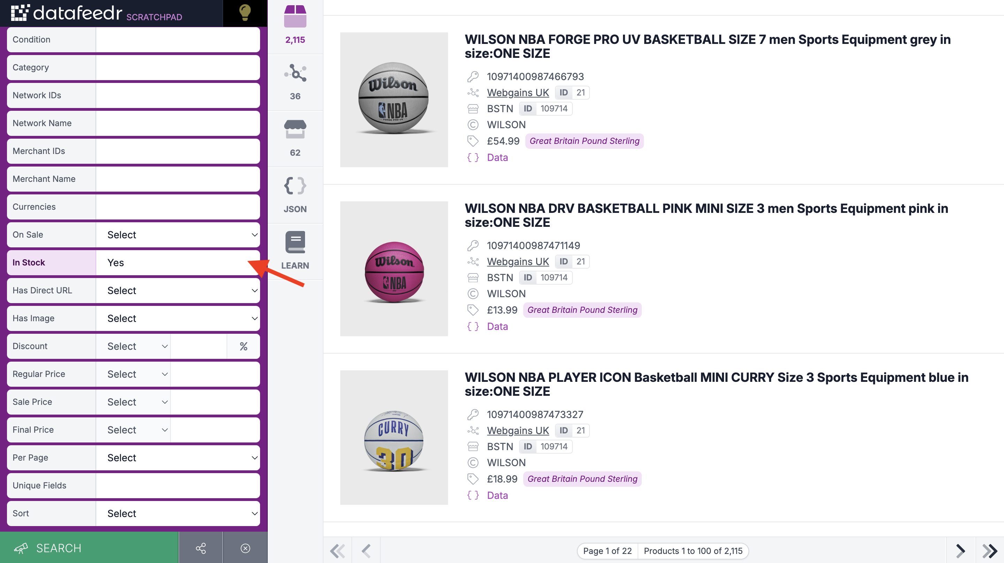Open the Sort dropdown
1004x563 pixels.
(x=178, y=513)
